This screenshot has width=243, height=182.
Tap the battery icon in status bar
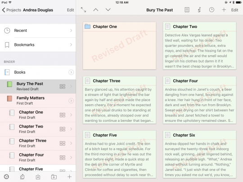[x=238, y=3]
